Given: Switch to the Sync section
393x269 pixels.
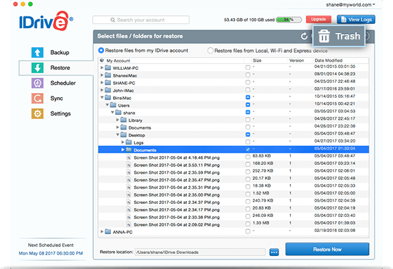Looking at the screenshot, I should pos(57,98).
